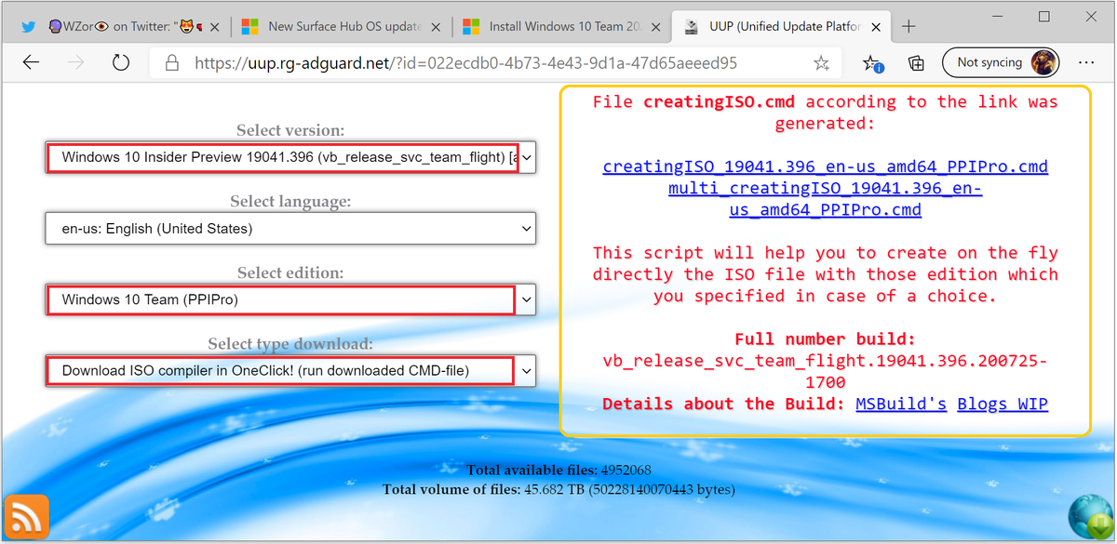Click the Select edition label
1117x544 pixels.
tap(290, 272)
